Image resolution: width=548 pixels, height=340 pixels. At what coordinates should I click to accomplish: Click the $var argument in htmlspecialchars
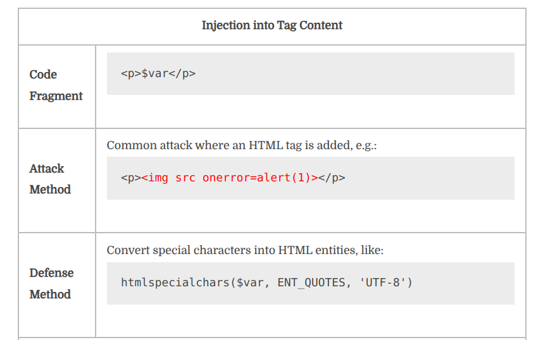(x=250, y=282)
